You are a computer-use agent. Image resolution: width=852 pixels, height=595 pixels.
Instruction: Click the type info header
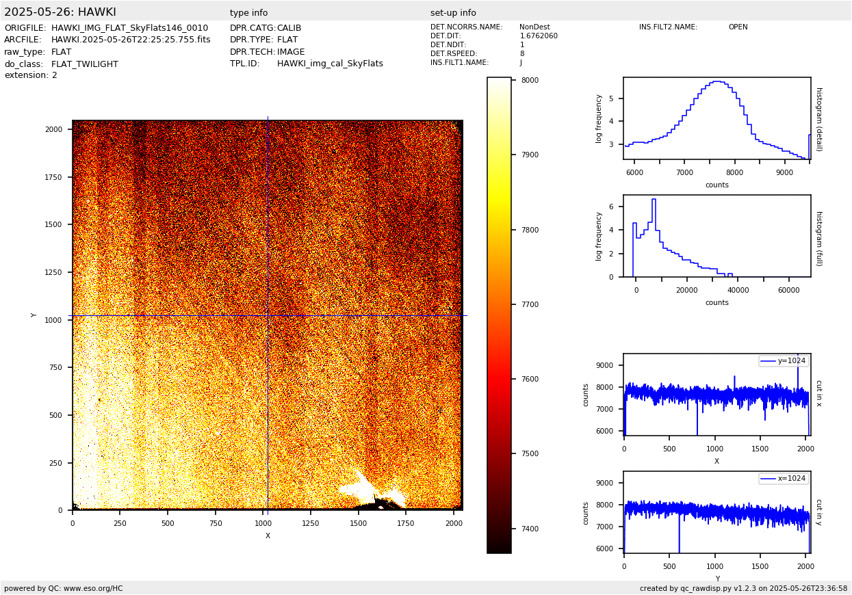click(x=248, y=13)
